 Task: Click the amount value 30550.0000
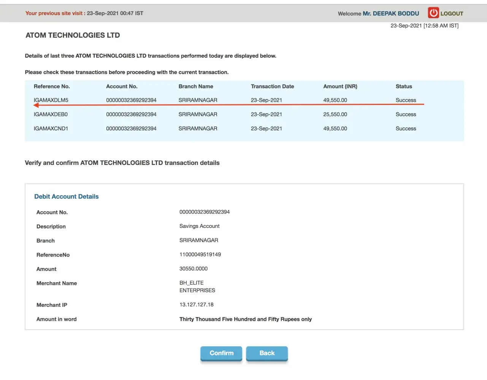click(193, 269)
